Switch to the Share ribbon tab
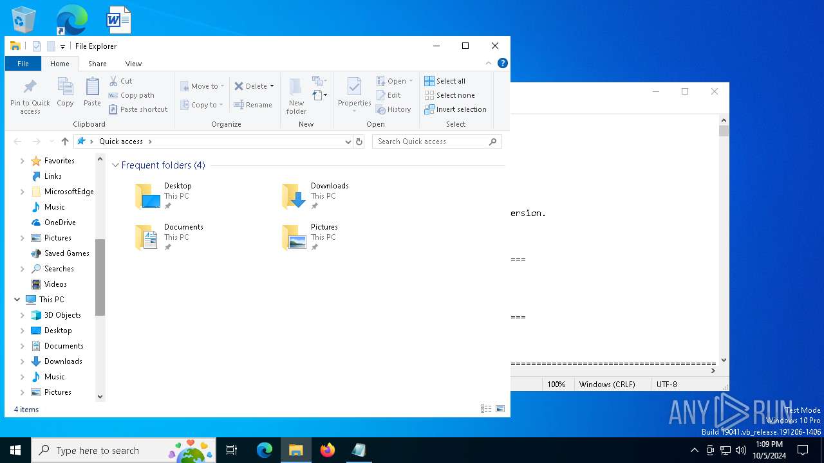This screenshot has width=824, height=463. (x=97, y=64)
